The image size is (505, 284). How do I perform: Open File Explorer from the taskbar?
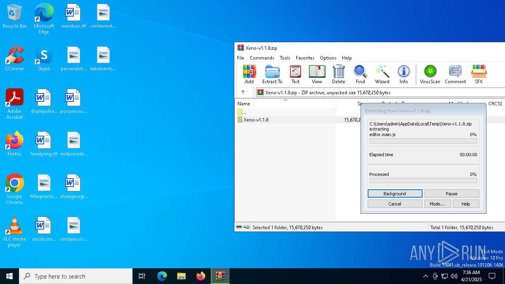pyautogui.click(x=181, y=276)
